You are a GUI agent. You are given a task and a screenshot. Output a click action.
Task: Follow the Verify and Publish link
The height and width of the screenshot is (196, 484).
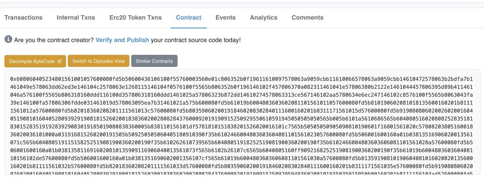(x=122, y=40)
